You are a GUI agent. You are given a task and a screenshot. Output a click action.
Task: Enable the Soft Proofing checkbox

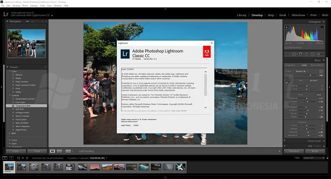(77, 151)
